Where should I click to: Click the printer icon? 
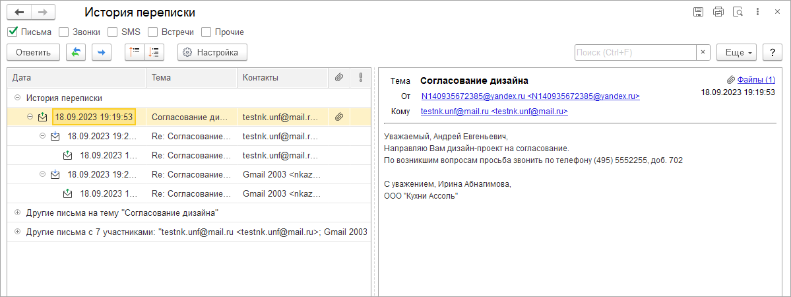coord(718,12)
